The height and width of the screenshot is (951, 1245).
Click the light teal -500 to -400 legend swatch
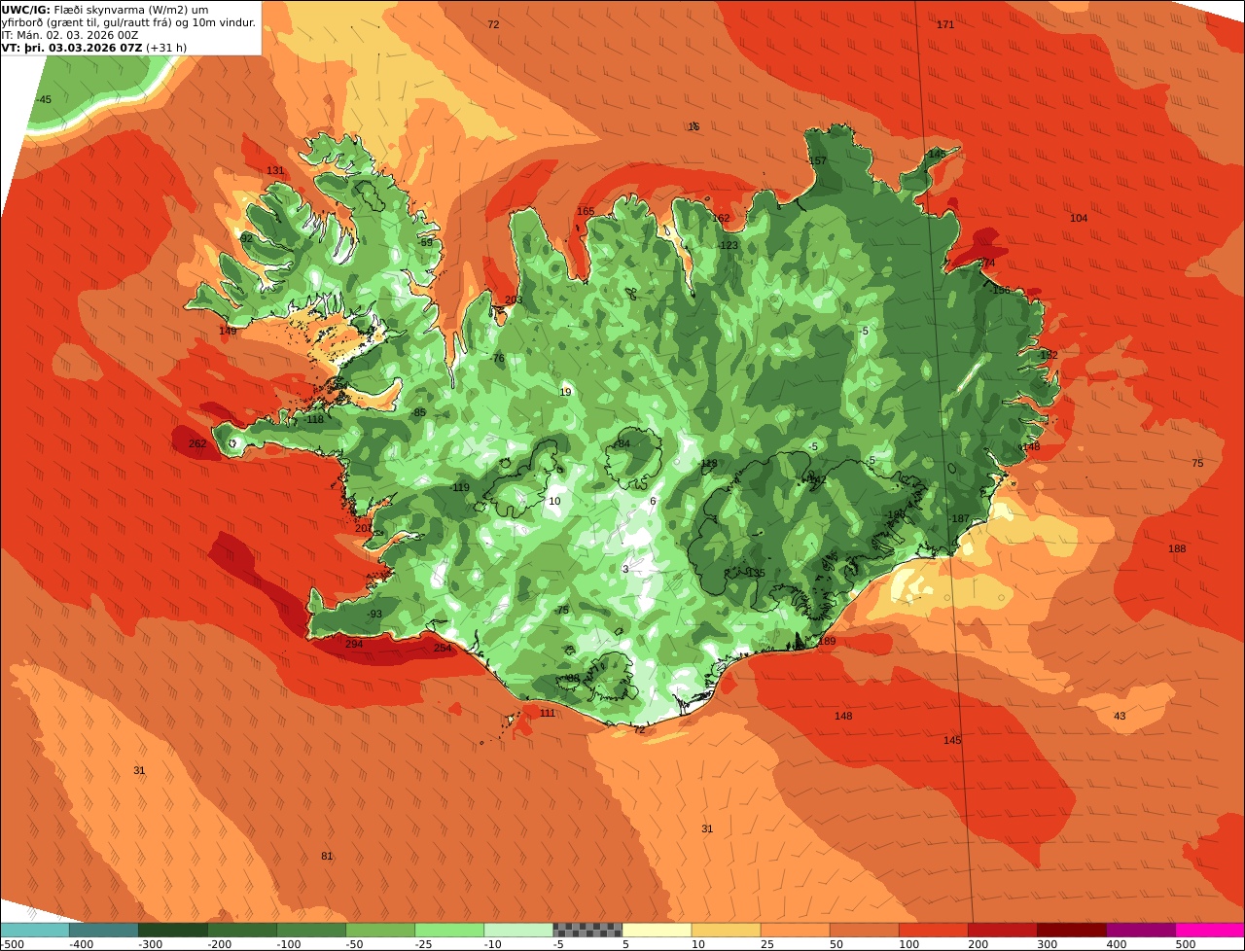34,930
